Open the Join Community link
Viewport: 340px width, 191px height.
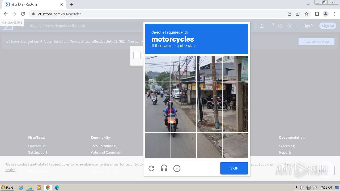click(x=104, y=146)
